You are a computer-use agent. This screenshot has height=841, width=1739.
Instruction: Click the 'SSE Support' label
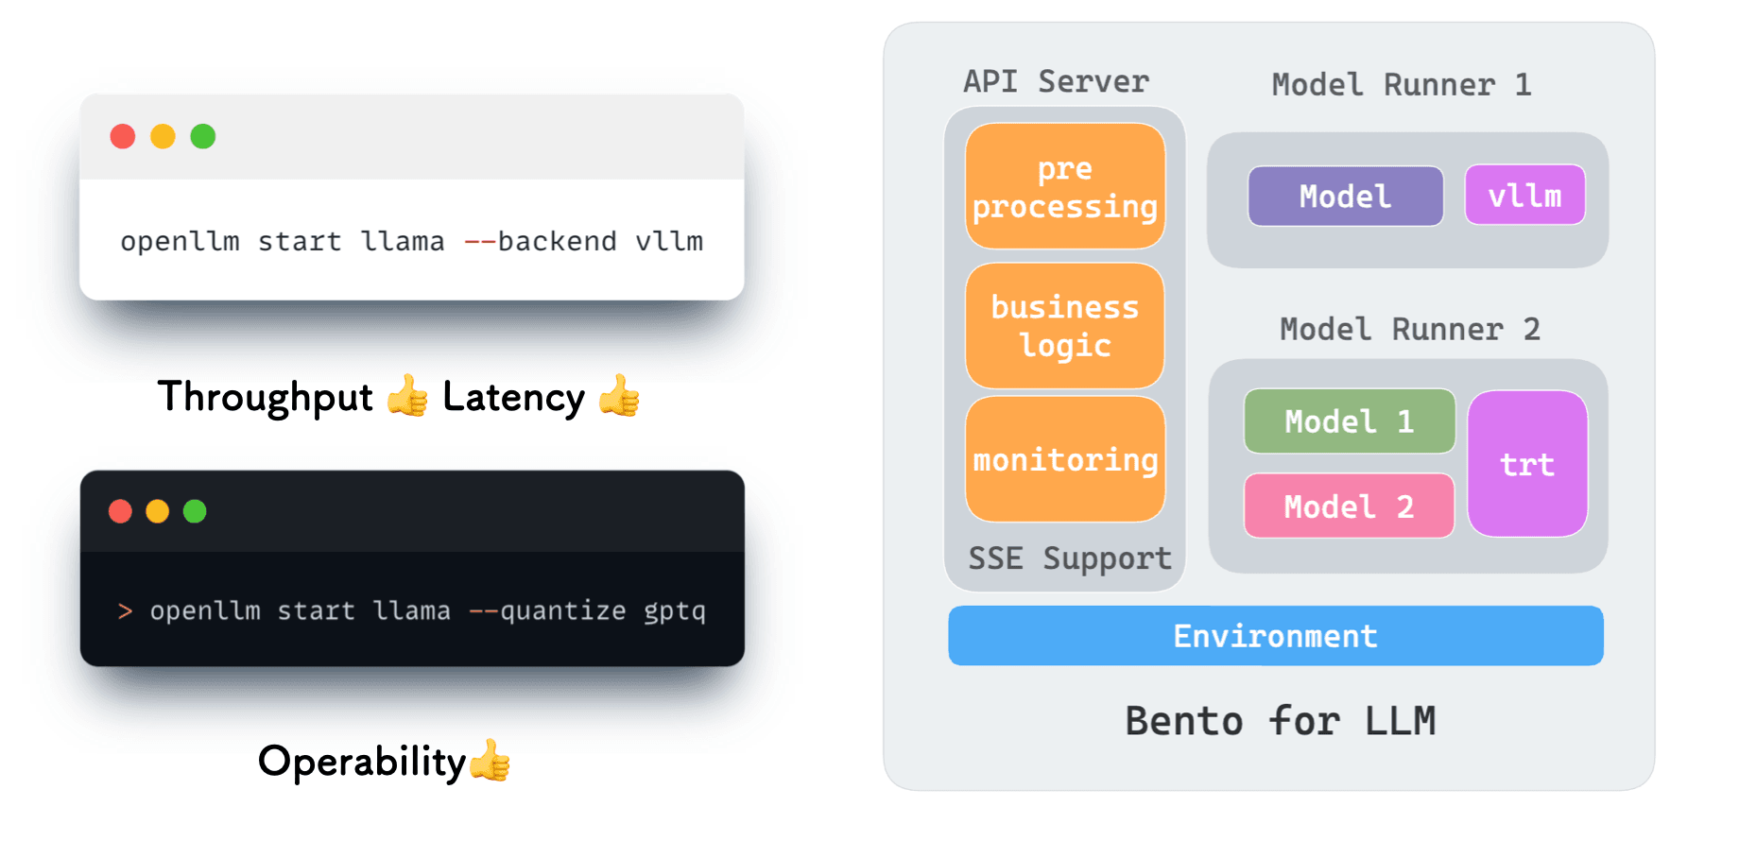1070,558
